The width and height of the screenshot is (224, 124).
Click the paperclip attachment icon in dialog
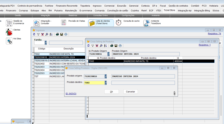point(174,93)
